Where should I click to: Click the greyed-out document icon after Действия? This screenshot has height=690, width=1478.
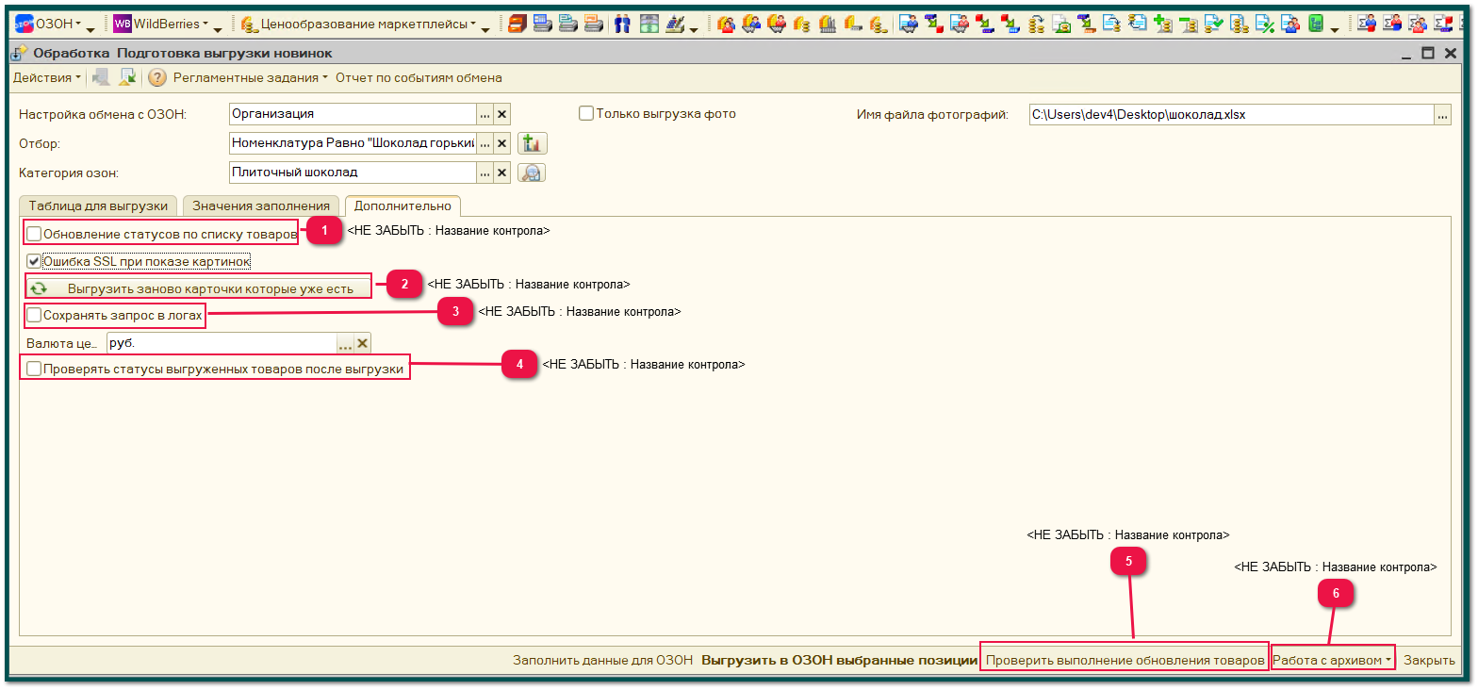tap(100, 78)
